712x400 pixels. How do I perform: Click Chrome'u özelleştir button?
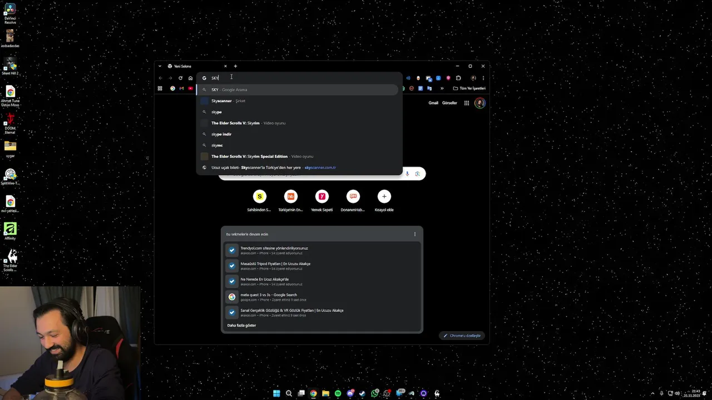tap(462, 336)
